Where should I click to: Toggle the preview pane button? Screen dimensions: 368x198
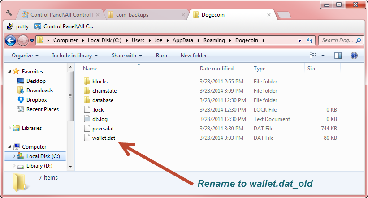point(338,56)
